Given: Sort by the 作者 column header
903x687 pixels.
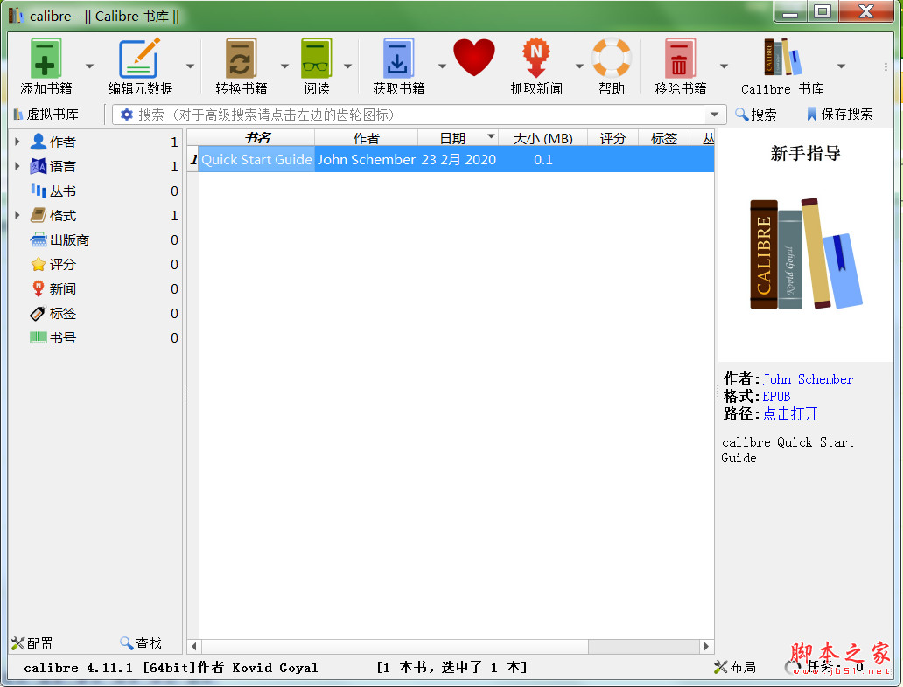Looking at the screenshot, I should pos(367,138).
